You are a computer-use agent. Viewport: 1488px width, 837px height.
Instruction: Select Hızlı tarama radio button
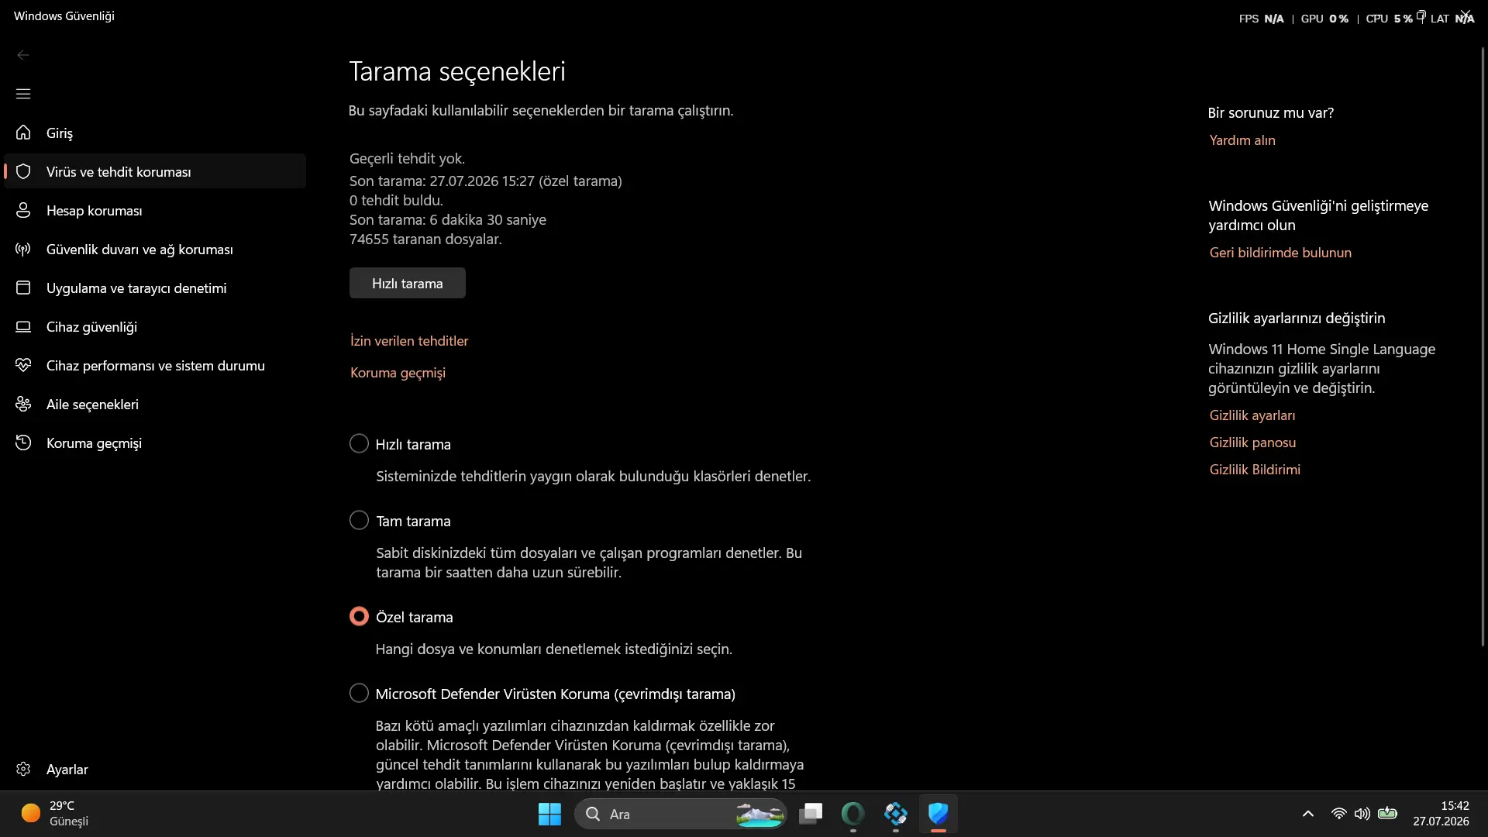point(359,443)
